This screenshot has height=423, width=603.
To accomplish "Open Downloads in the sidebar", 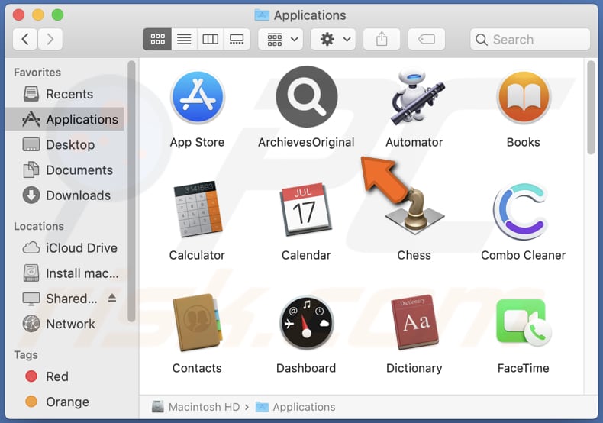I will click(65, 195).
